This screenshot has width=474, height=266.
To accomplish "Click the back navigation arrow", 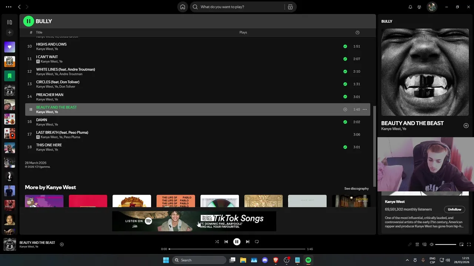I will [x=19, y=7].
